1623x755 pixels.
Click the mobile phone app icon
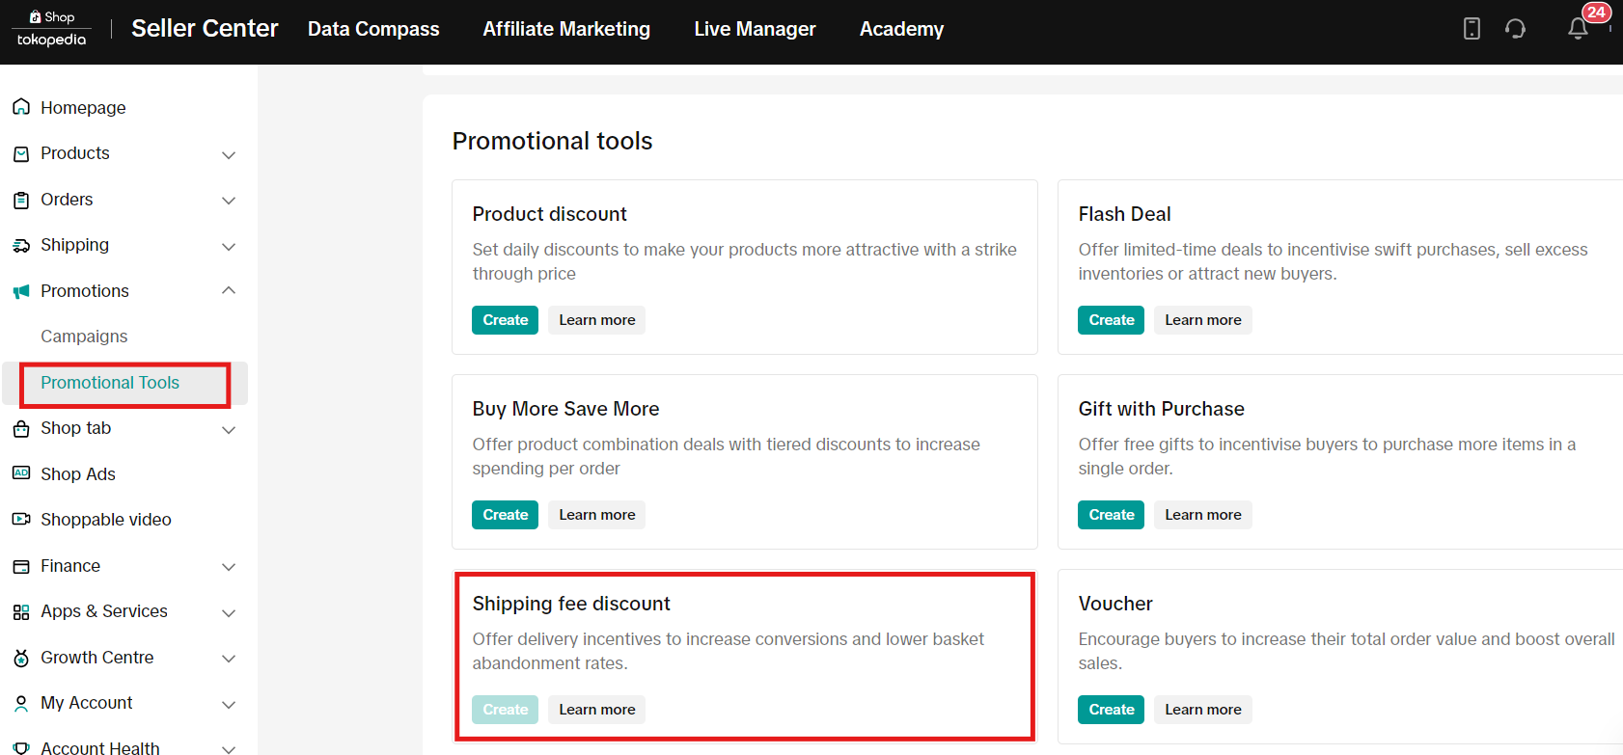1472,29
